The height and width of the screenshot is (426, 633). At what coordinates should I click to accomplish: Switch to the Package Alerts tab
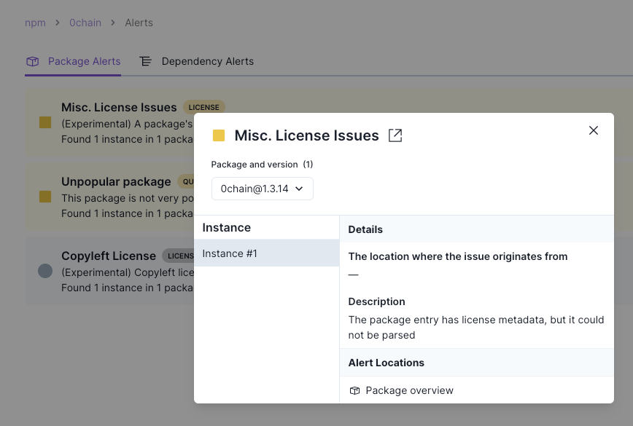[x=84, y=61]
